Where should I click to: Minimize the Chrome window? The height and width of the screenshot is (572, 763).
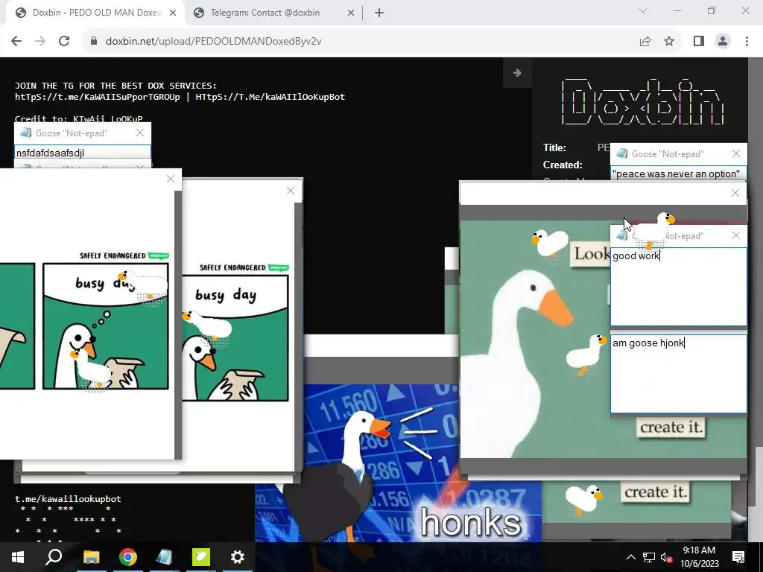tap(677, 10)
